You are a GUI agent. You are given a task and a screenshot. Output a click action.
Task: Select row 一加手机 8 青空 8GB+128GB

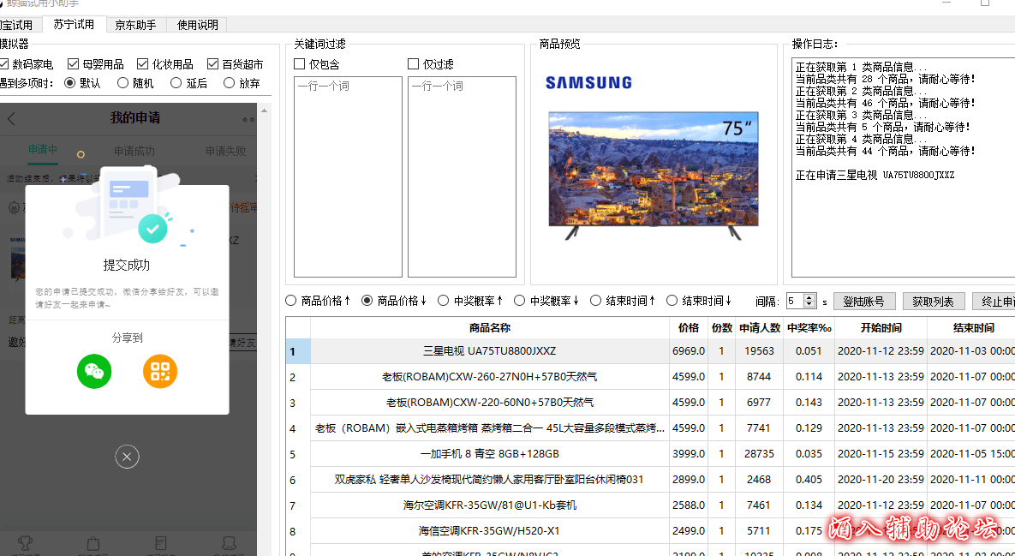(490, 454)
